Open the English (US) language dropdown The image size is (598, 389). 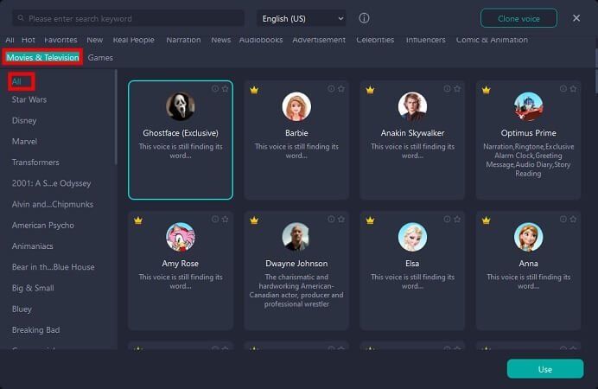pyautogui.click(x=302, y=18)
